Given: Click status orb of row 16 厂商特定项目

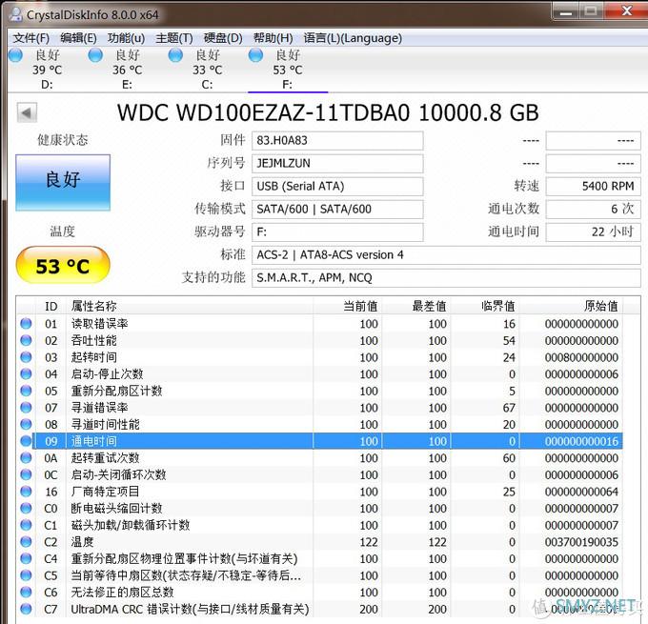Looking at the screenshot, I should (x=26, y=492).
